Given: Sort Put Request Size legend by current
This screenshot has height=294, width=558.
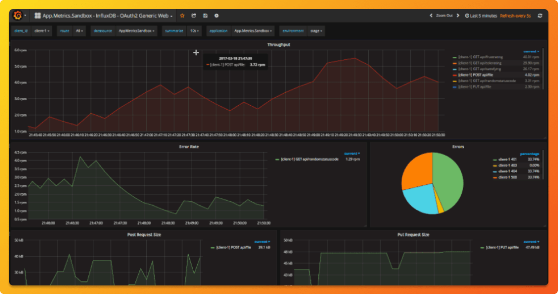Looking at the screenshot, I should pyautogui.click(x=531, y=242).
